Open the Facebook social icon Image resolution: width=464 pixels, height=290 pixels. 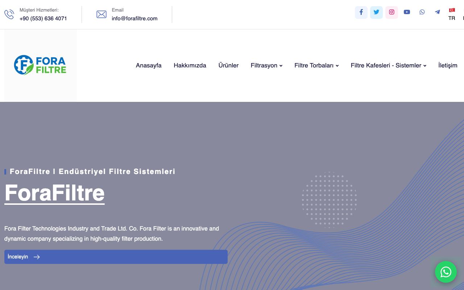coord(361,12)
